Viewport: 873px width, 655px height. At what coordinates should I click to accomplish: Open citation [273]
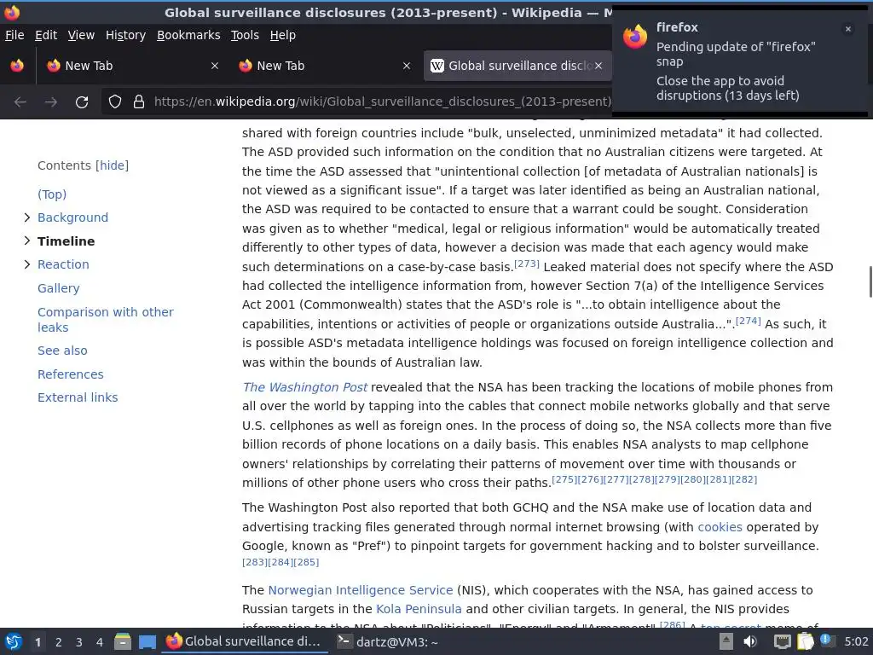527,264
